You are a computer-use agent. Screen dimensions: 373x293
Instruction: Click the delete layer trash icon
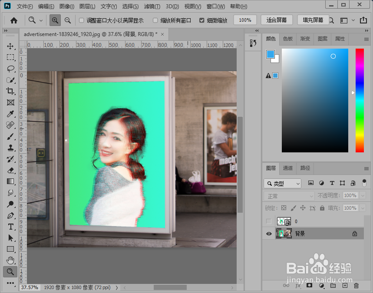[x=356, y=286]
